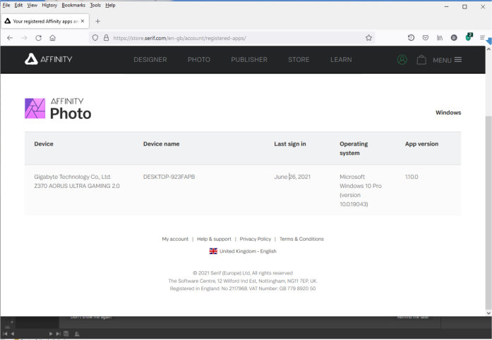492x340 pixels.
Task: Open the shopping bag cart
Action: [x=421, y=60]
